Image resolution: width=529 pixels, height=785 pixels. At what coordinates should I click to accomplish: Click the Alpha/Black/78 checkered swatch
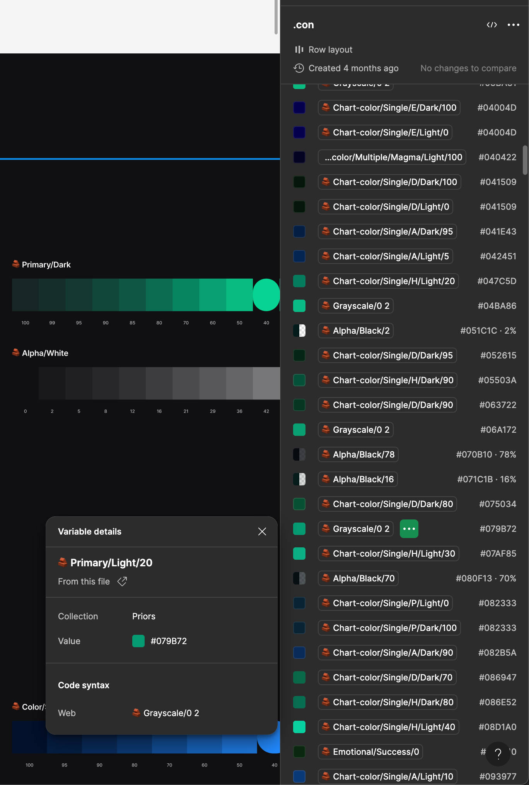click(x=299, y=454)
